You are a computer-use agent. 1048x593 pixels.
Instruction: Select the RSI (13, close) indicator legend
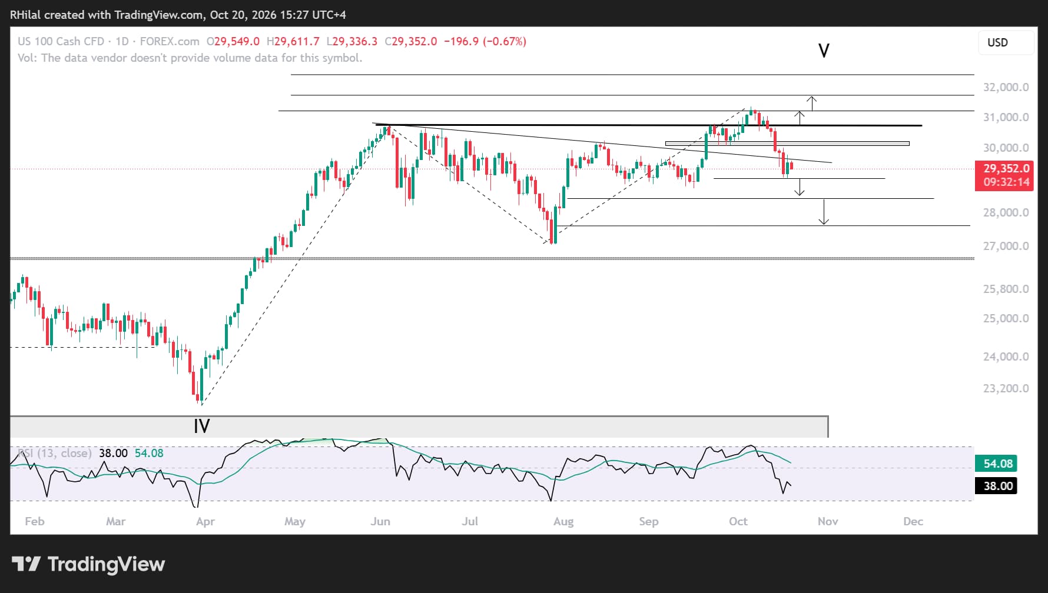click(54, 453)
